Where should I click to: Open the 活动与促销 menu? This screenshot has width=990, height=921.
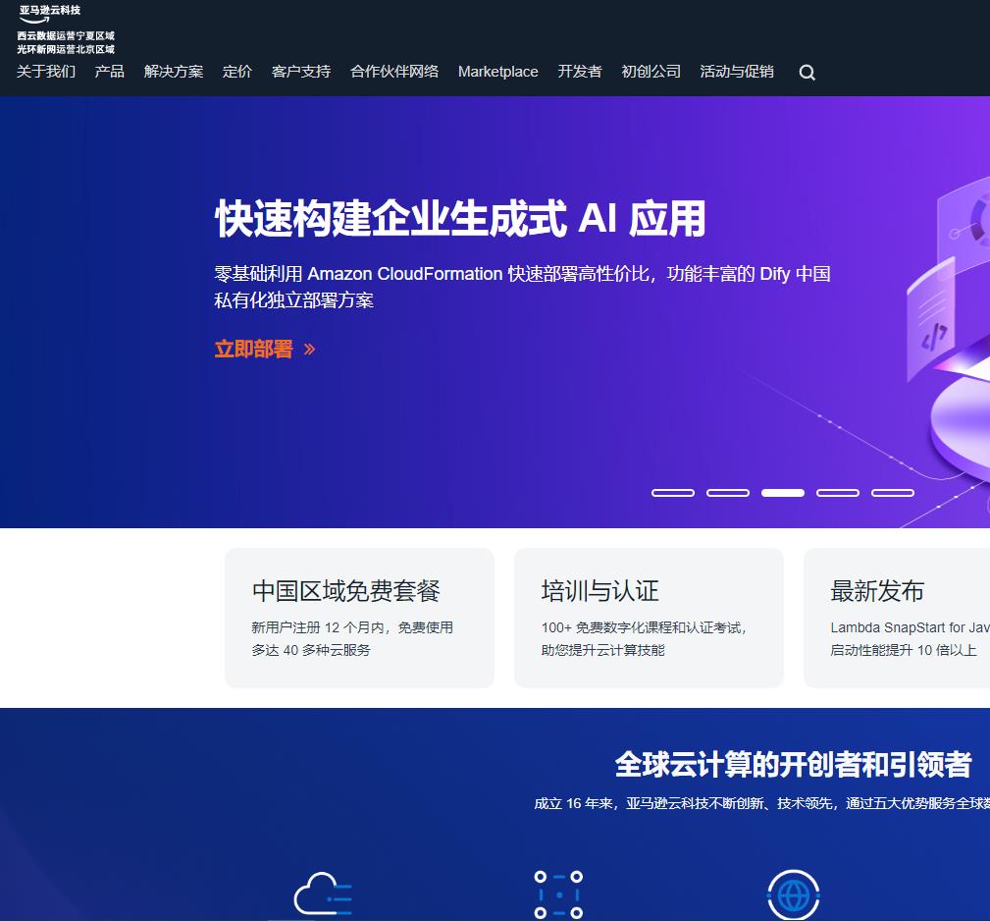[737, 72]
